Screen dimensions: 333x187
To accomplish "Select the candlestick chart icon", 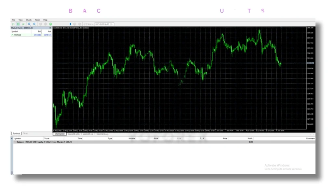I will click(18, 24).
